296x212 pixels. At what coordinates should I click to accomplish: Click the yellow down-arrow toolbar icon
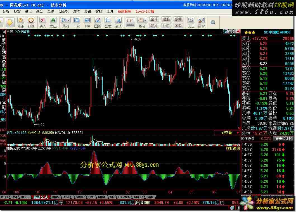tap(10, 22)
